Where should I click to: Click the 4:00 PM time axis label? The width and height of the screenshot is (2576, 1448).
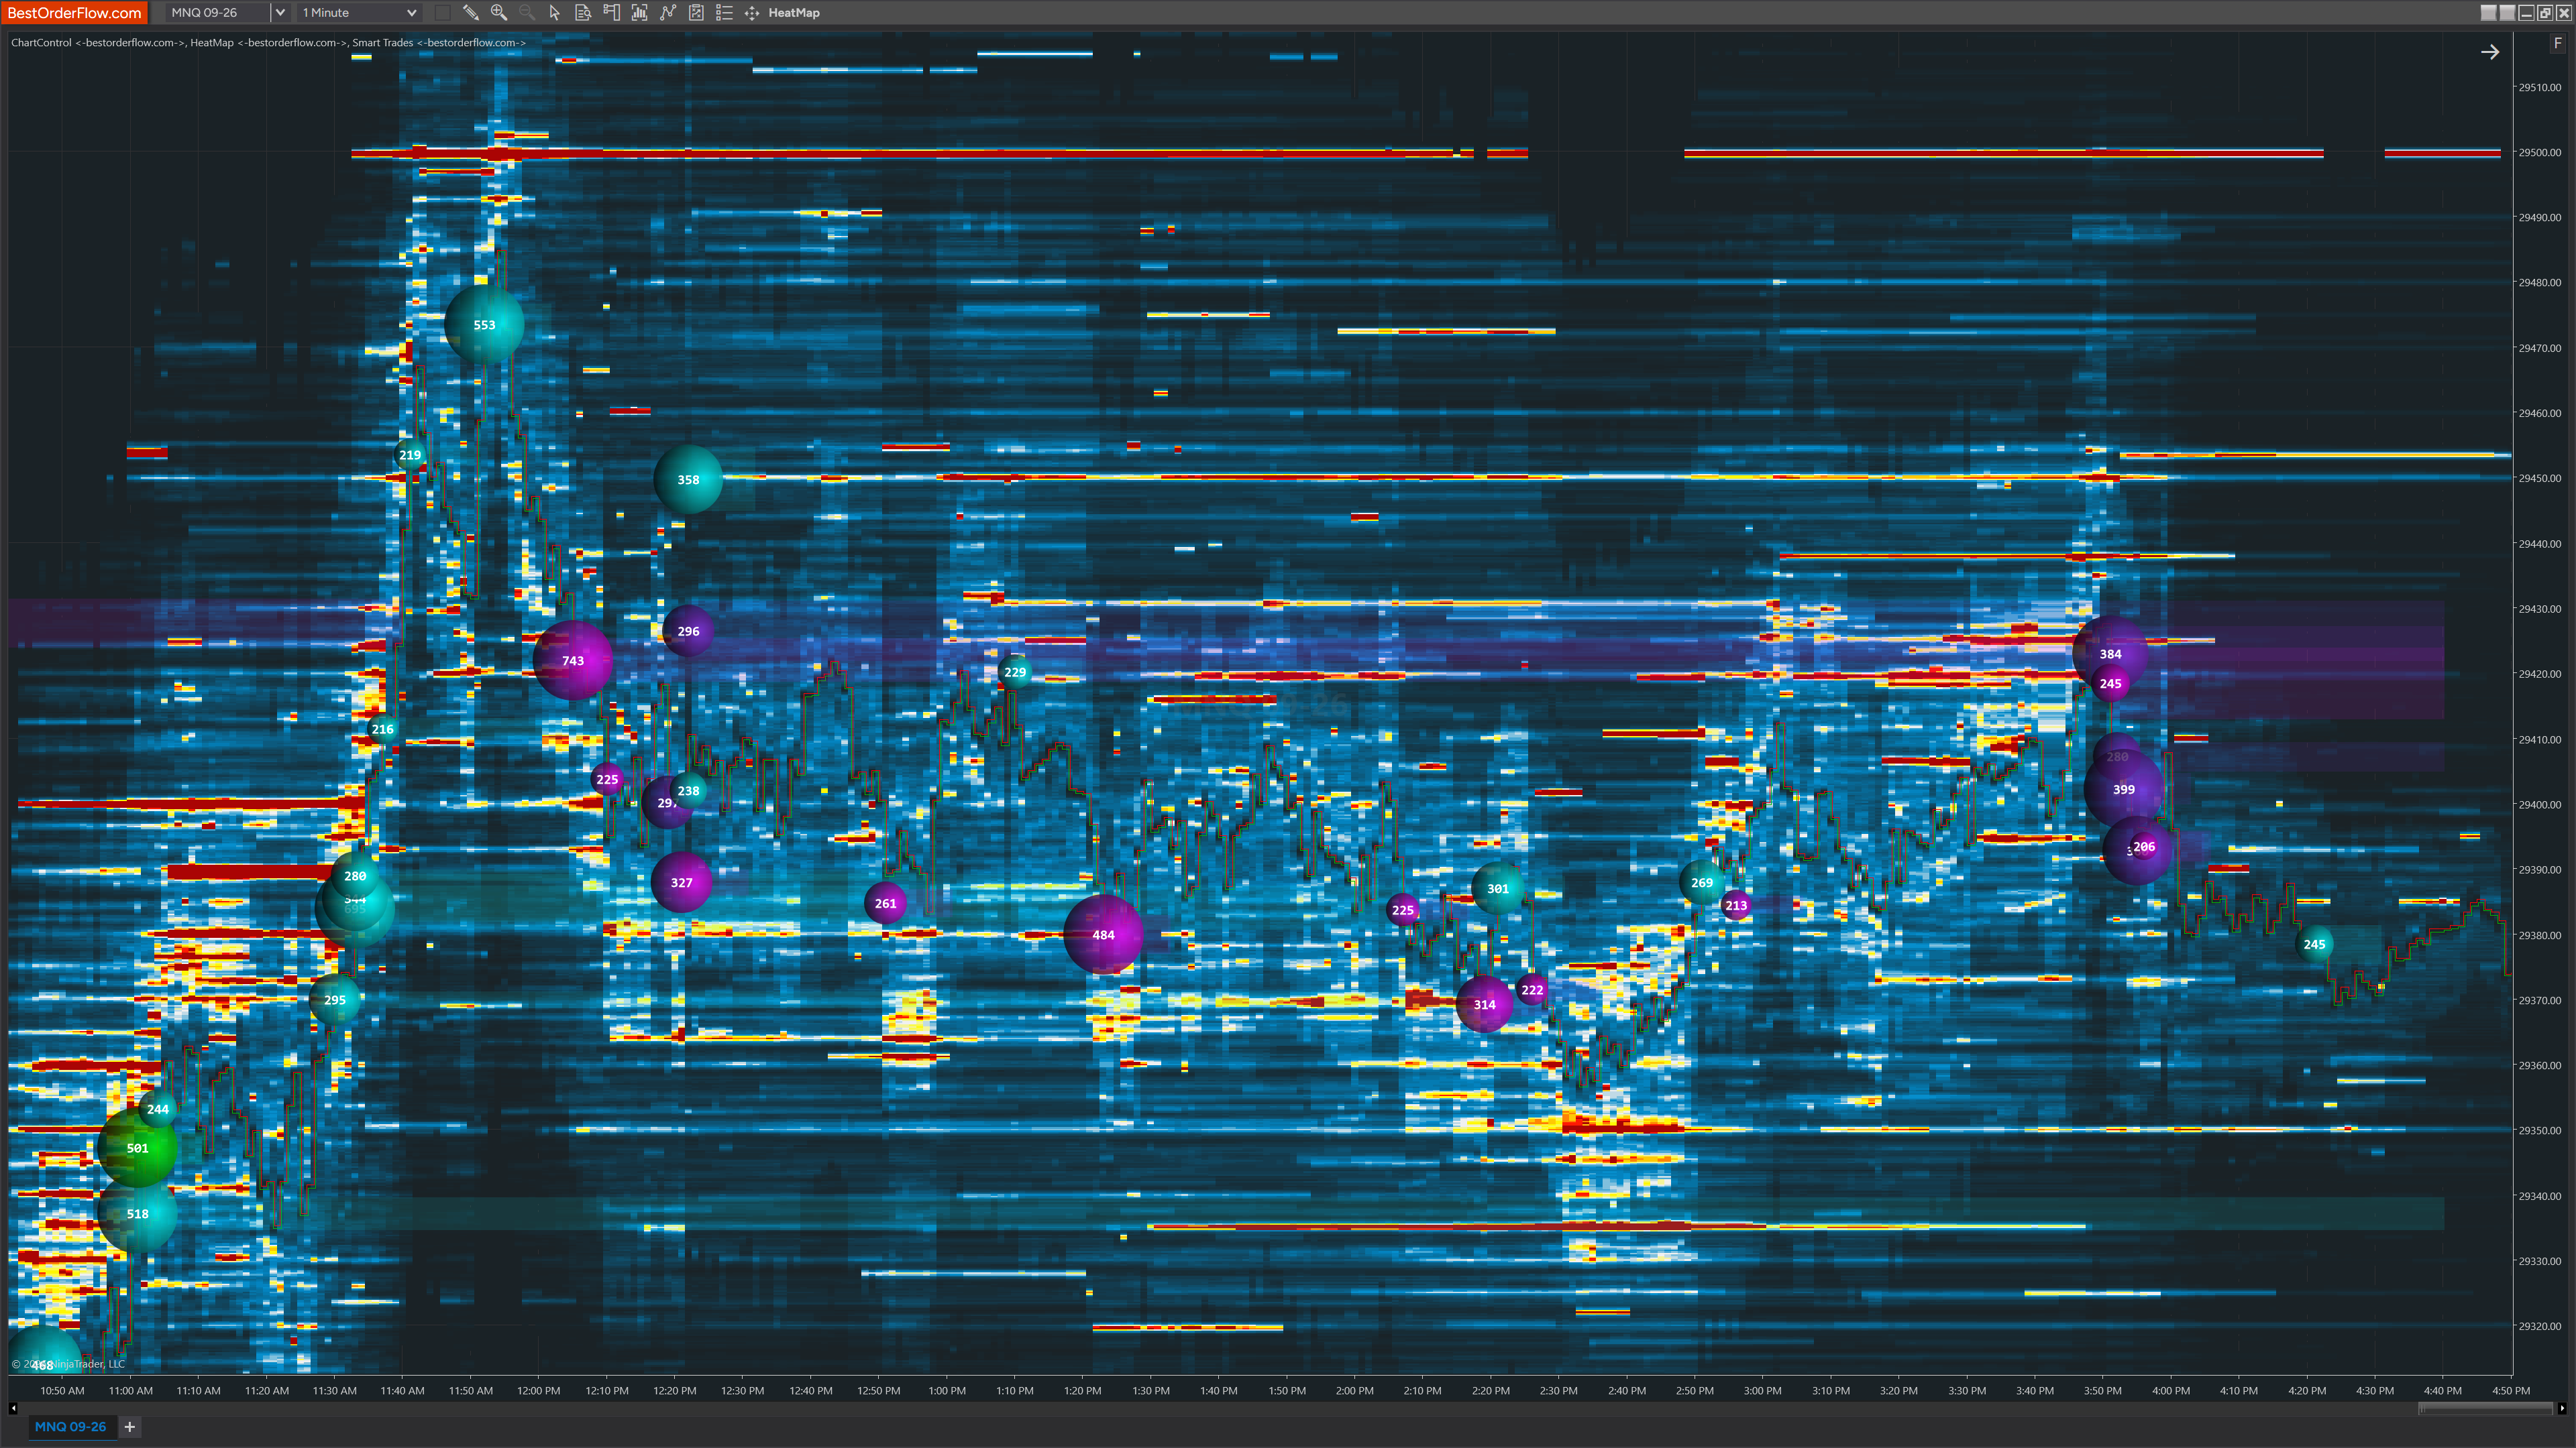2171,1390
